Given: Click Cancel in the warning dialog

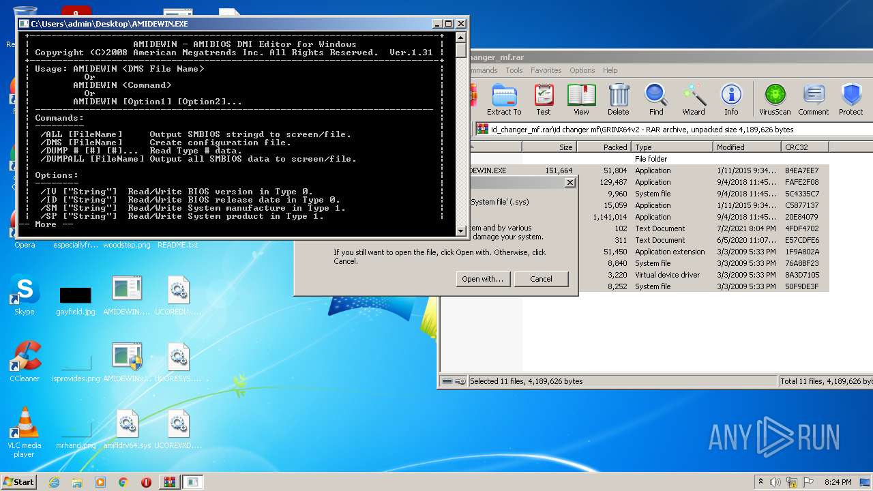Looking at the screenshot, I should (541, 279).
